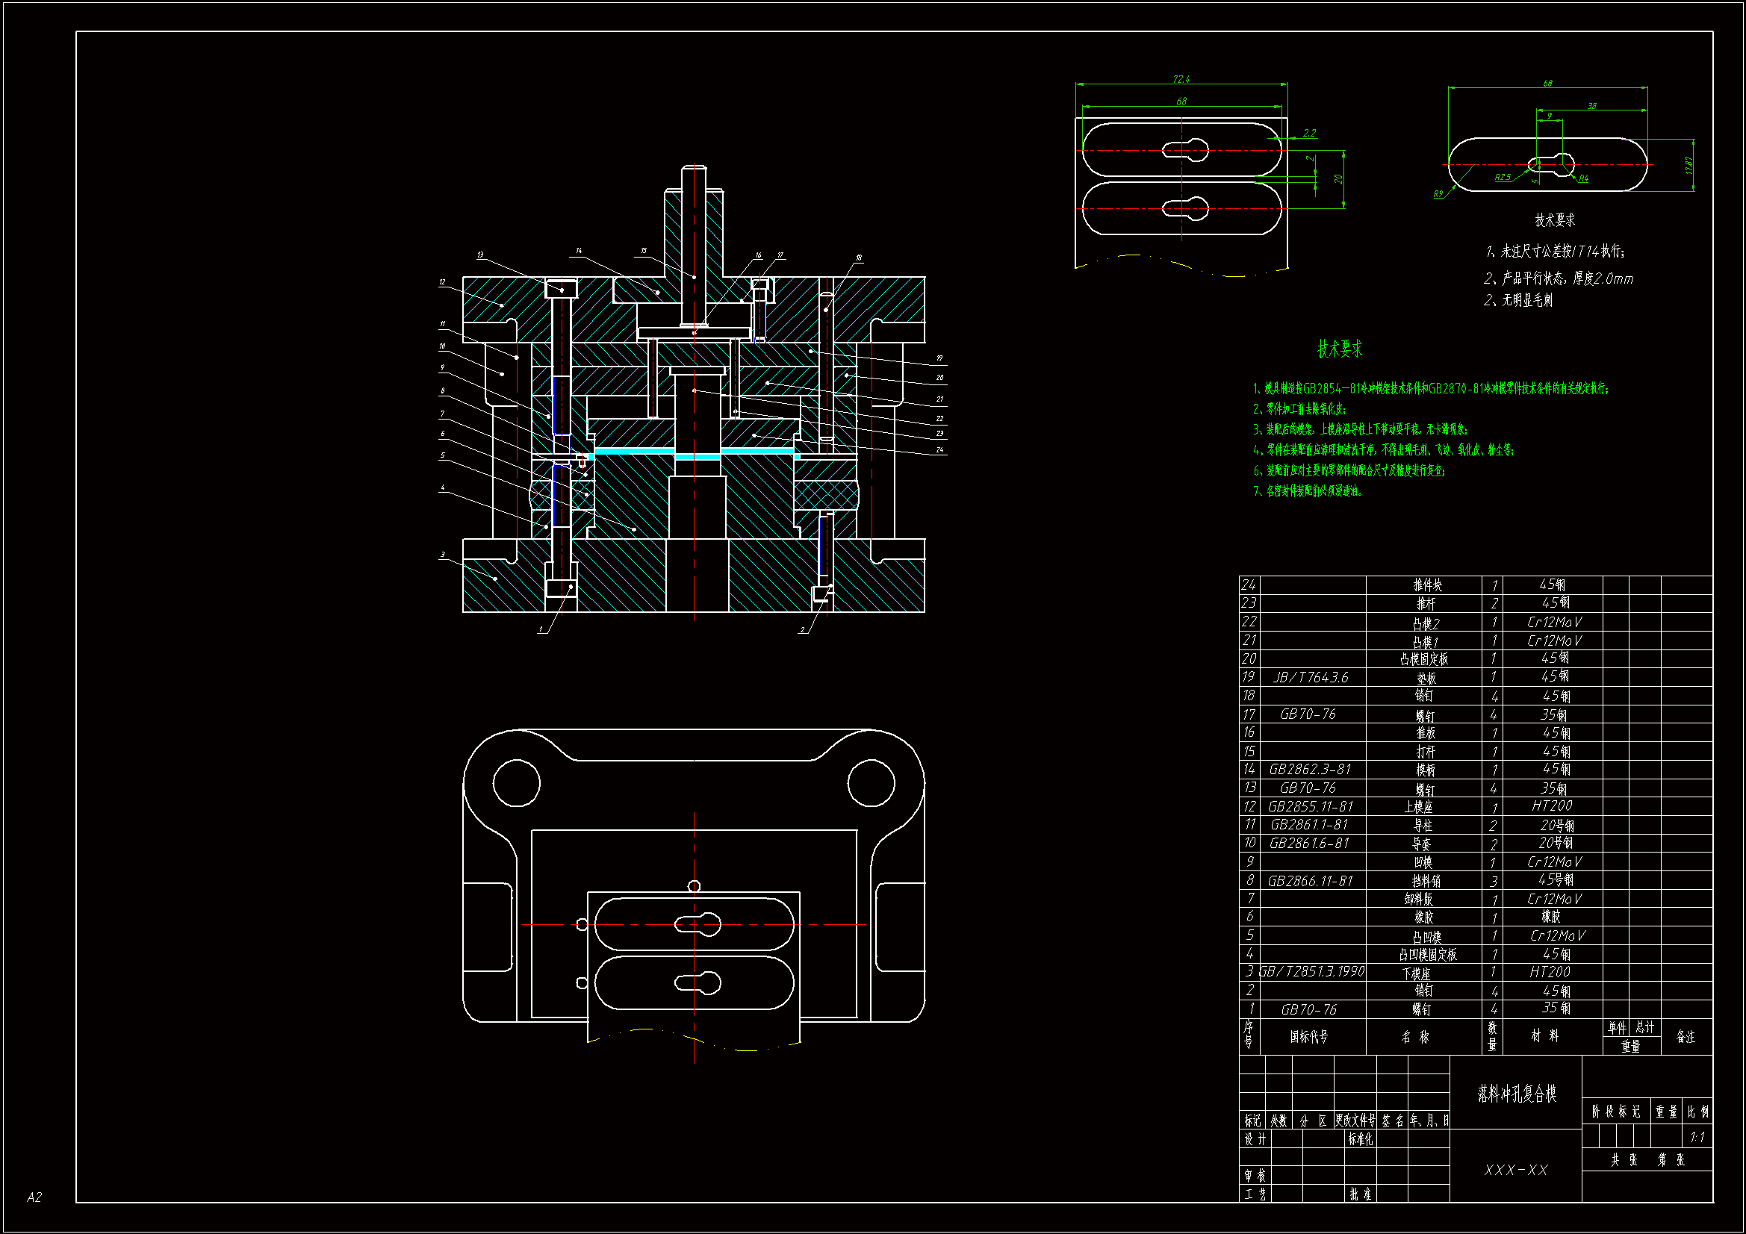This screenshot has height=1234, width=1746.
Task: Click the JB/T7643.6 standard code cell
Action: click(x=1311, y=676)
